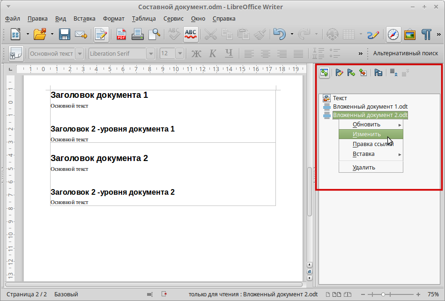Open the Файл menu

13,19
